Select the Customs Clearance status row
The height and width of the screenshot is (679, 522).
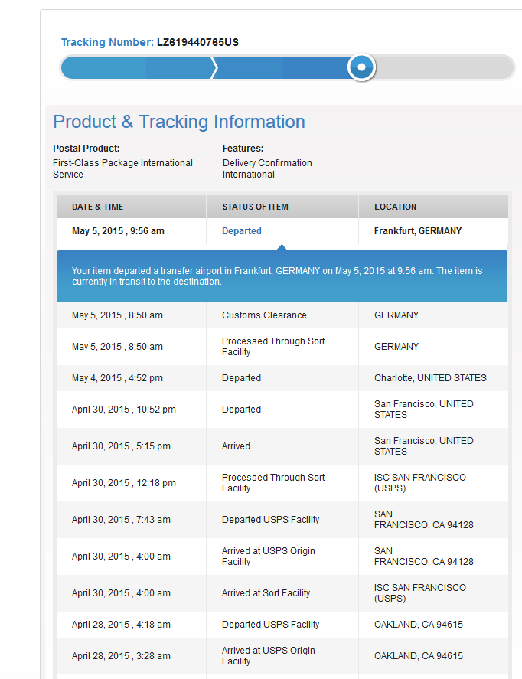click(282, 315)
